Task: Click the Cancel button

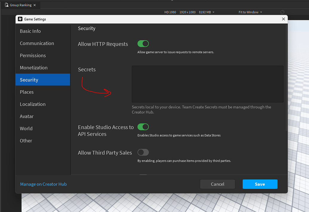Action: click(x=218, y=184)
